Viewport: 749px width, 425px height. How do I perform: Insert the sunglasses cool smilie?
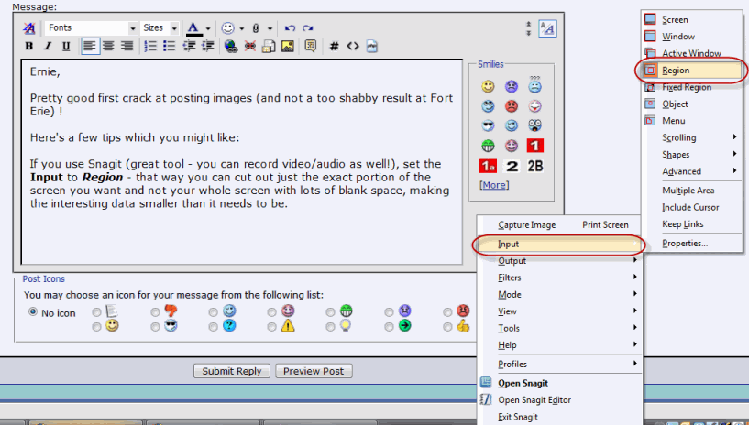pos(488,125)
